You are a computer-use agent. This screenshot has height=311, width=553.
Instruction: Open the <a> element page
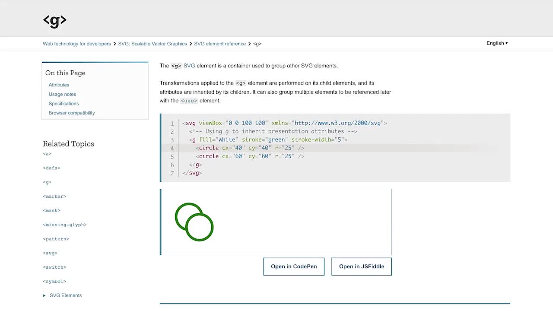click(x=47, y=154)
